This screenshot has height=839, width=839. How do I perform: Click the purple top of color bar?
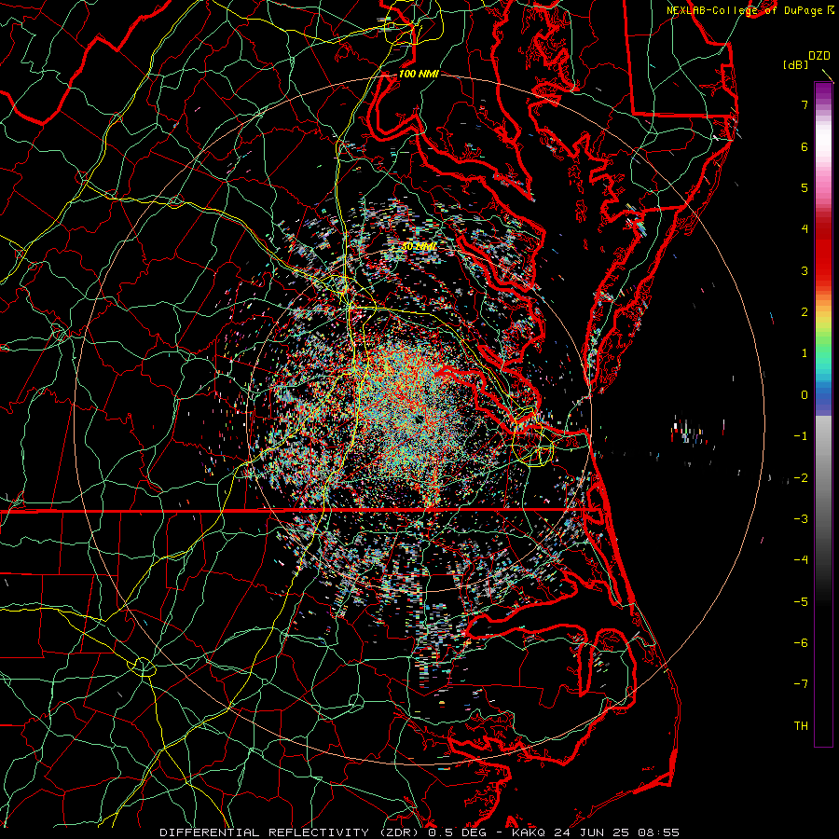(823, 89)
